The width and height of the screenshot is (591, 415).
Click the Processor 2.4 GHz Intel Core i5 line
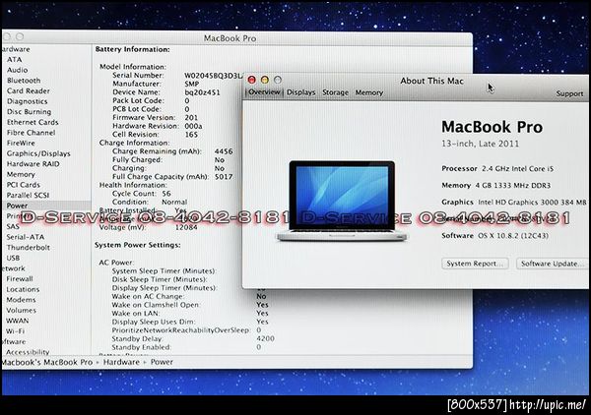coord(497,168)
